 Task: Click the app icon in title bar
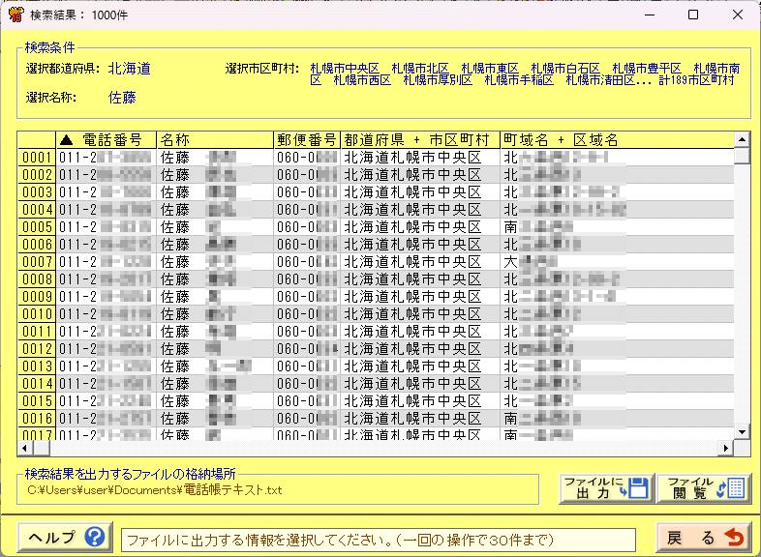[16, 15]
